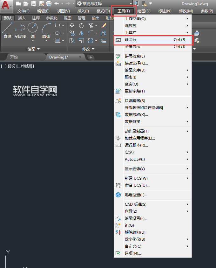Screen dimensions: 216x268
Task: Expand the 选项板 submenu
Action: click(153, 26)
